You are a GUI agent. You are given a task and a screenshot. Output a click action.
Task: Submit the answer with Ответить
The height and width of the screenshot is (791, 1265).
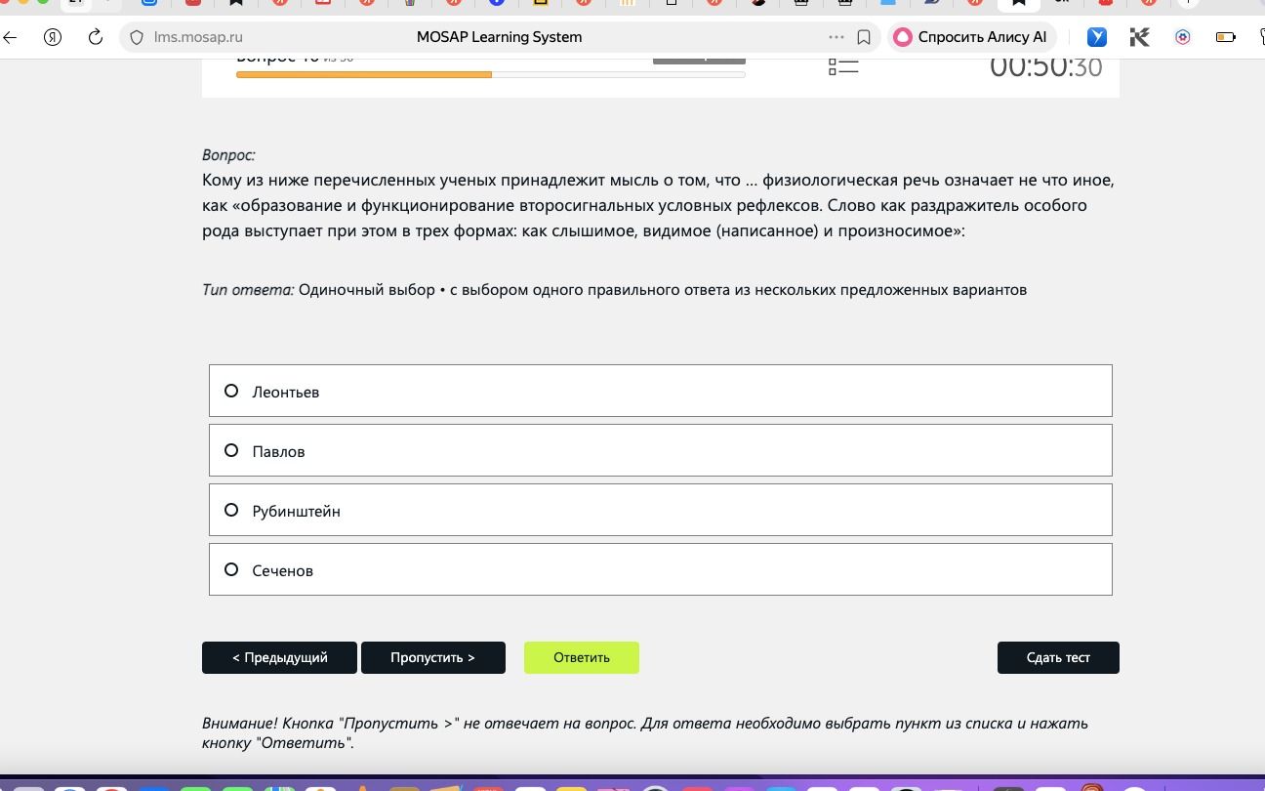click(582, 657)
